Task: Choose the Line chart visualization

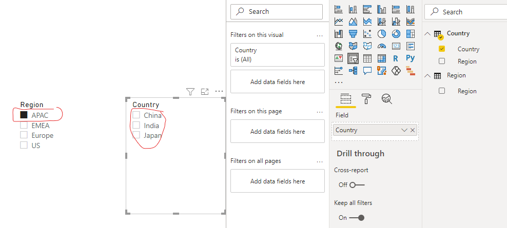Action: point(339,22)
